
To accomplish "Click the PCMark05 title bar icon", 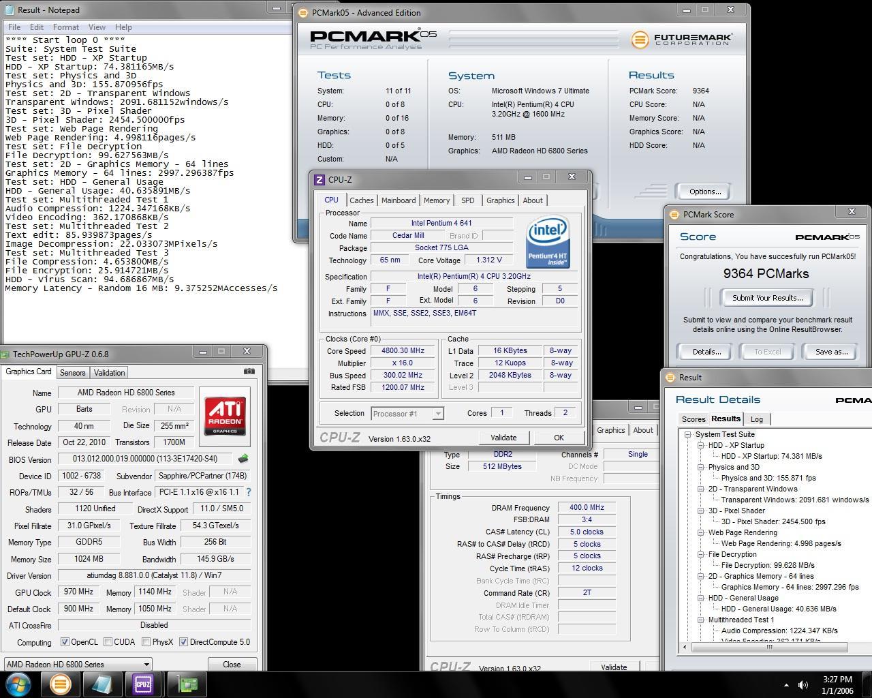I will 303,12.
